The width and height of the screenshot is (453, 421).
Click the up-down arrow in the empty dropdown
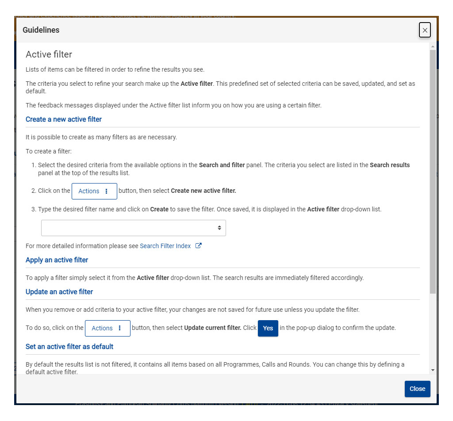coord(219,228)
